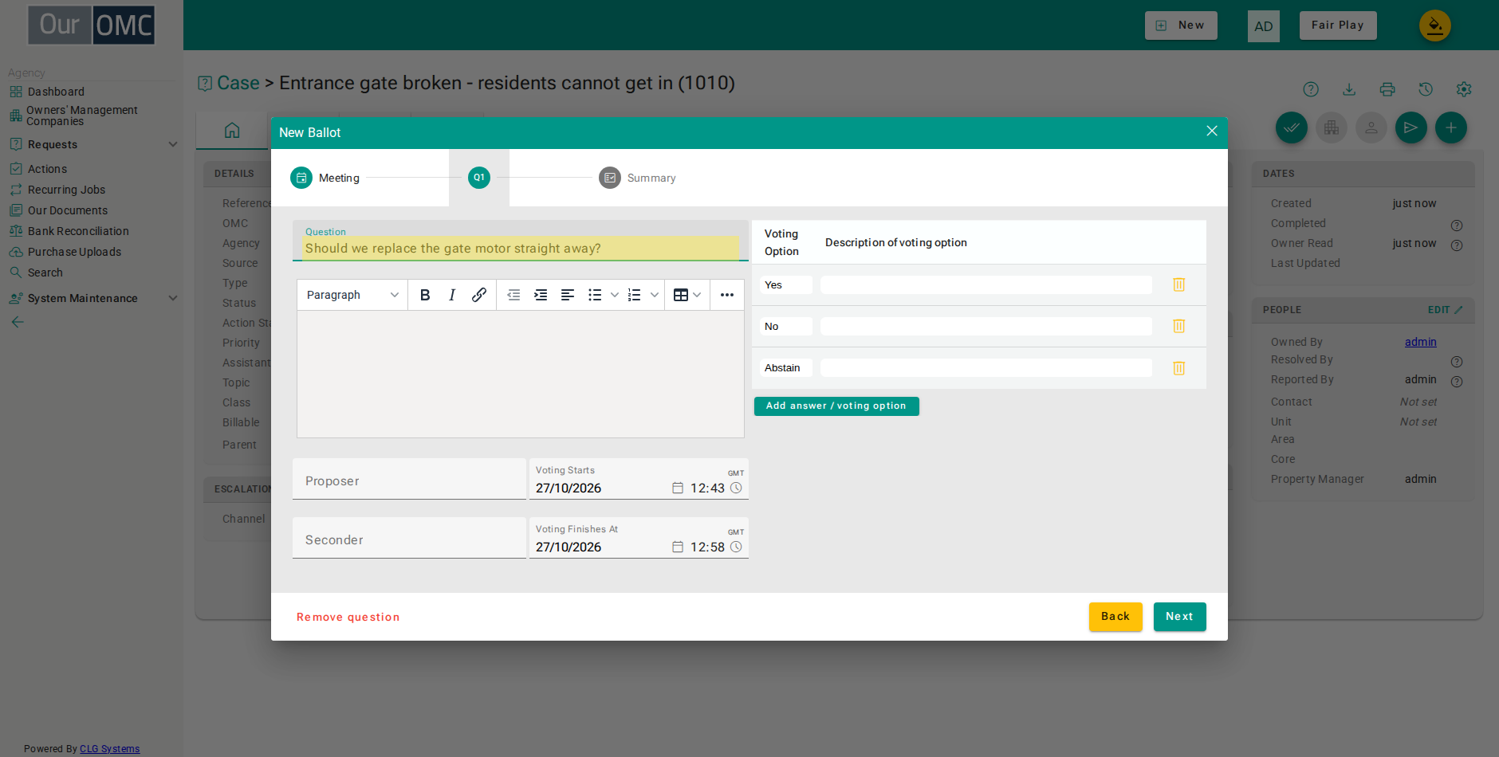Screen dimensions: 1499x757
Task: Toggle bold formatting in the editor
Action: pos(425,295)
